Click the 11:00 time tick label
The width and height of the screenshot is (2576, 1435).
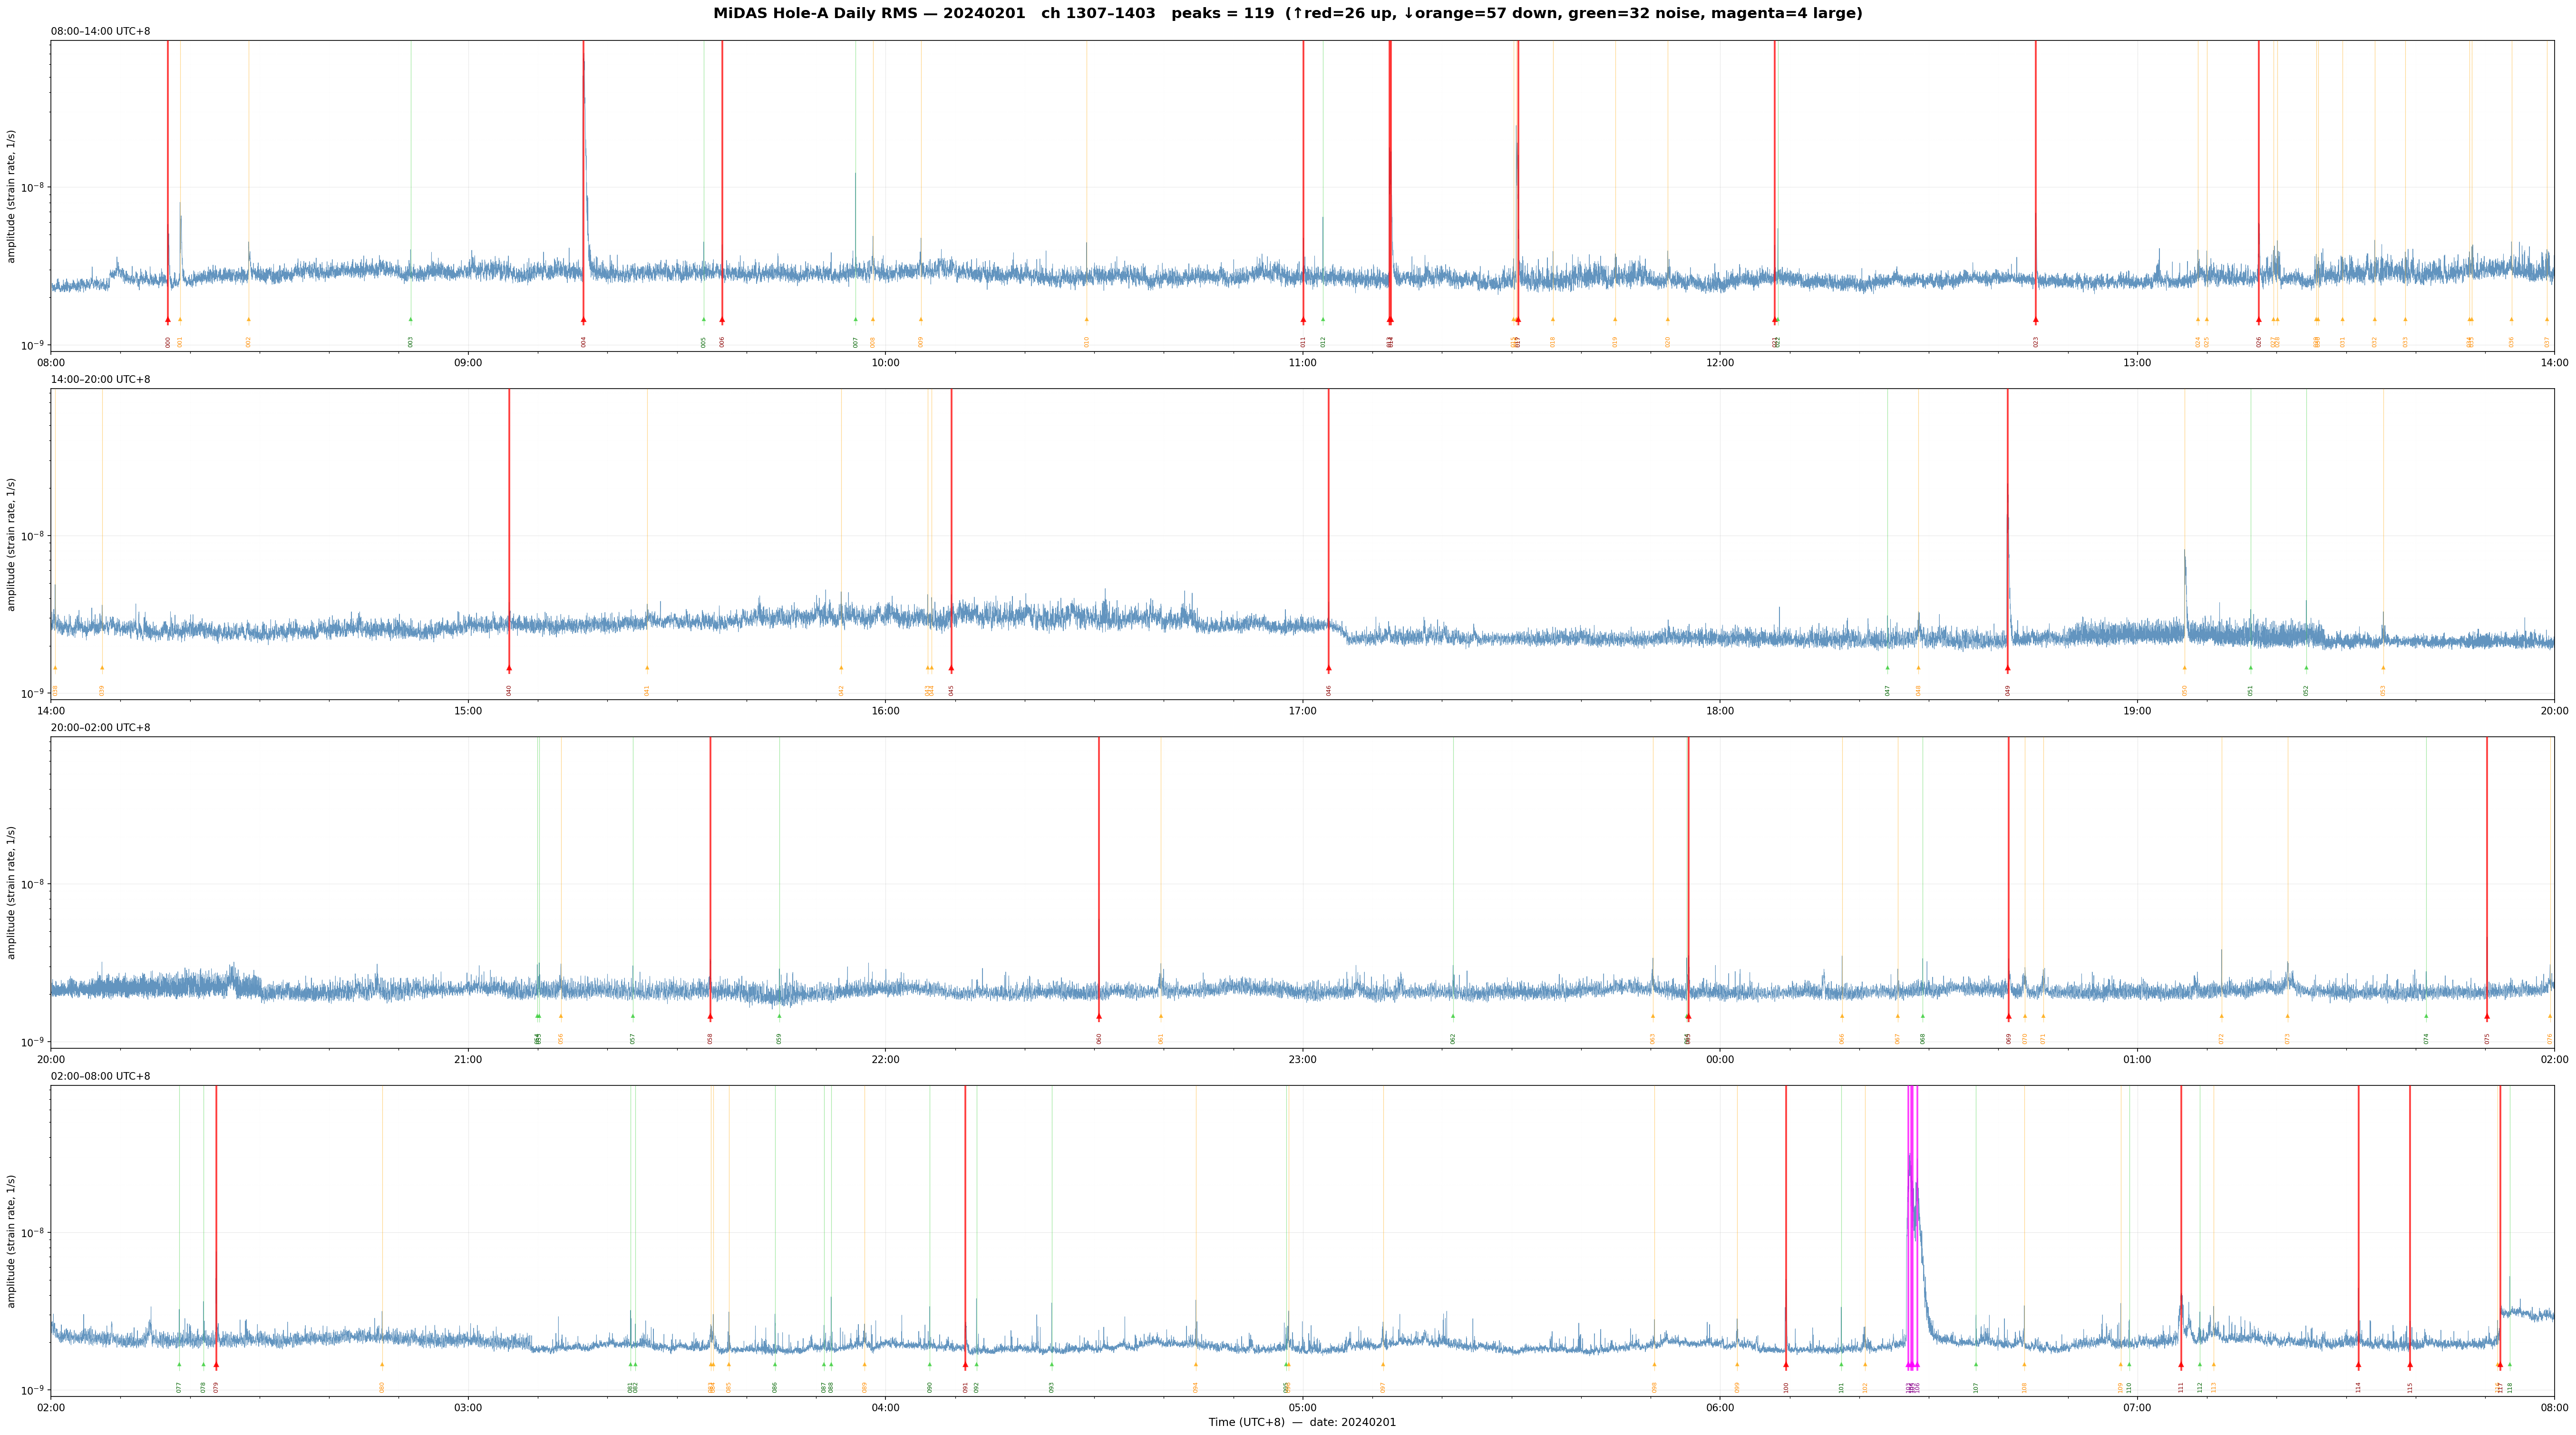(1302, 363)
